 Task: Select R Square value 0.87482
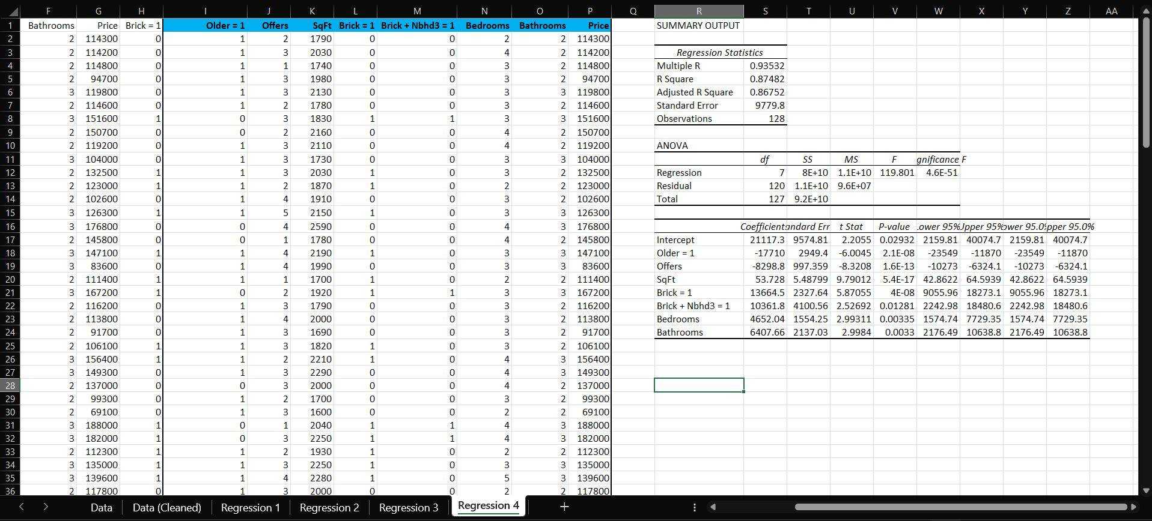[765, 79]
